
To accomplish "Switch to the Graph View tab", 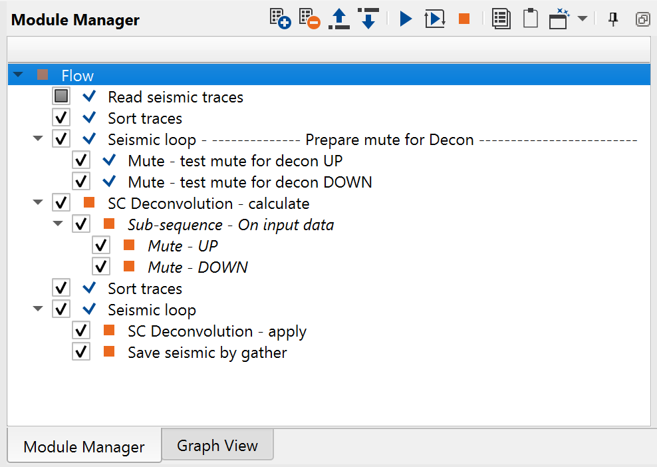I will [x=217, y=445].
